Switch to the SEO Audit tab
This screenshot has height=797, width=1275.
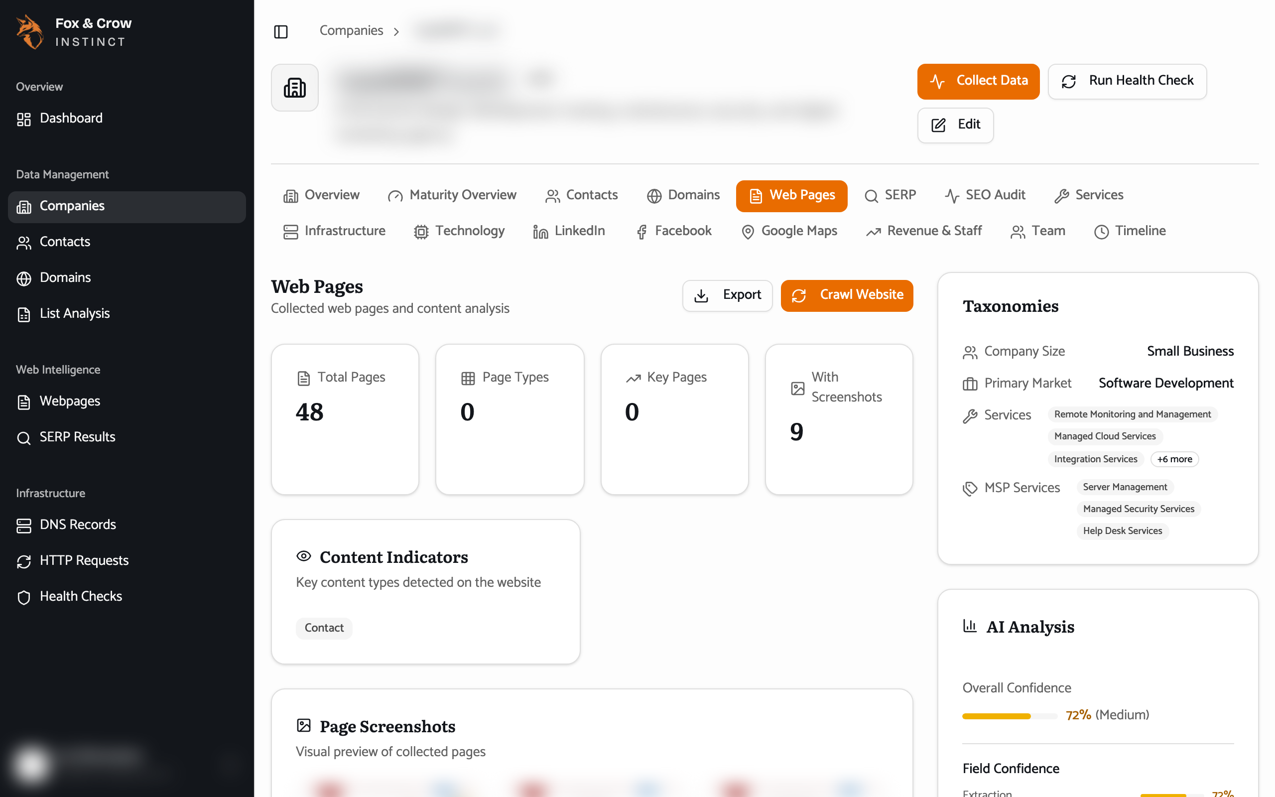(985, 196)
